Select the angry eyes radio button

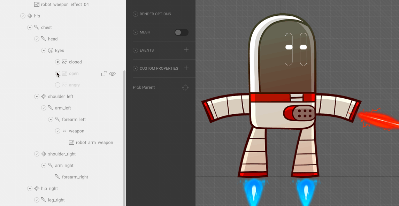point(57,85)
